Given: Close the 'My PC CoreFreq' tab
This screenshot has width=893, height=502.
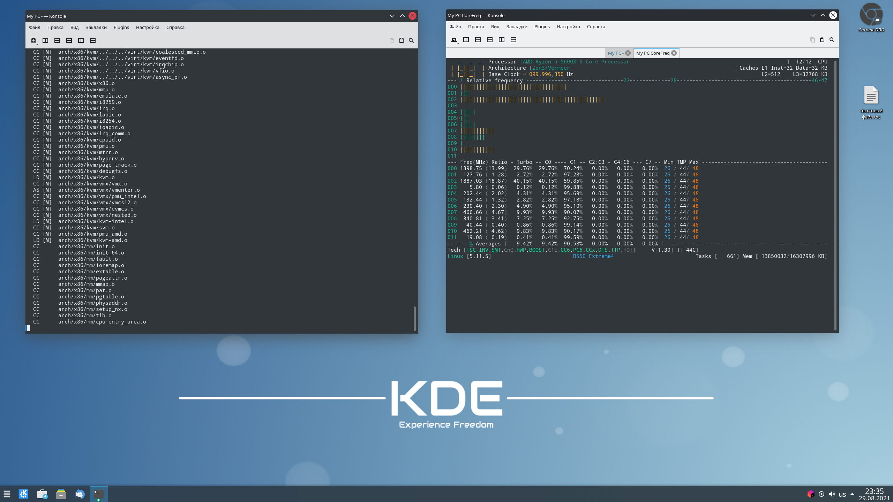Looking at the screenshot, I should coord(674,53).
